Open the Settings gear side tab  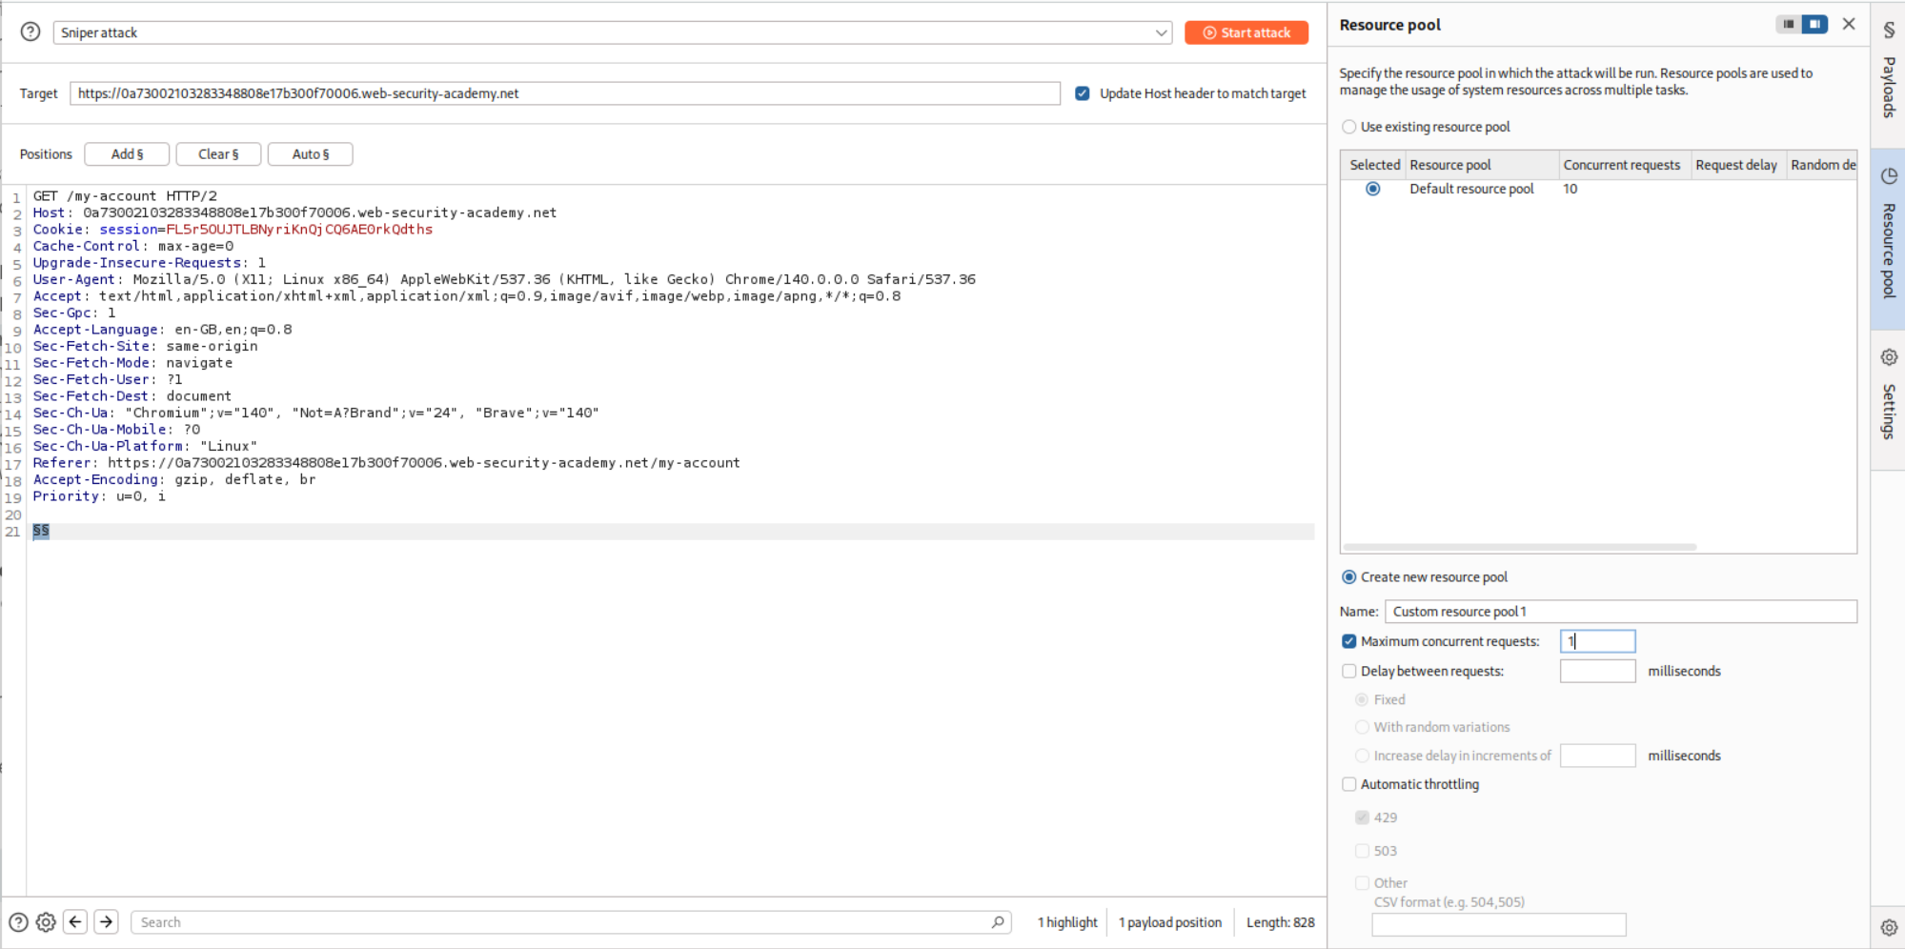tap(1888, 395)
